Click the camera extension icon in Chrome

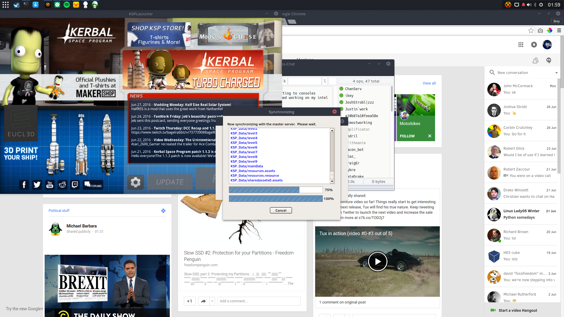pyautogui.click(x=540, y=31)
